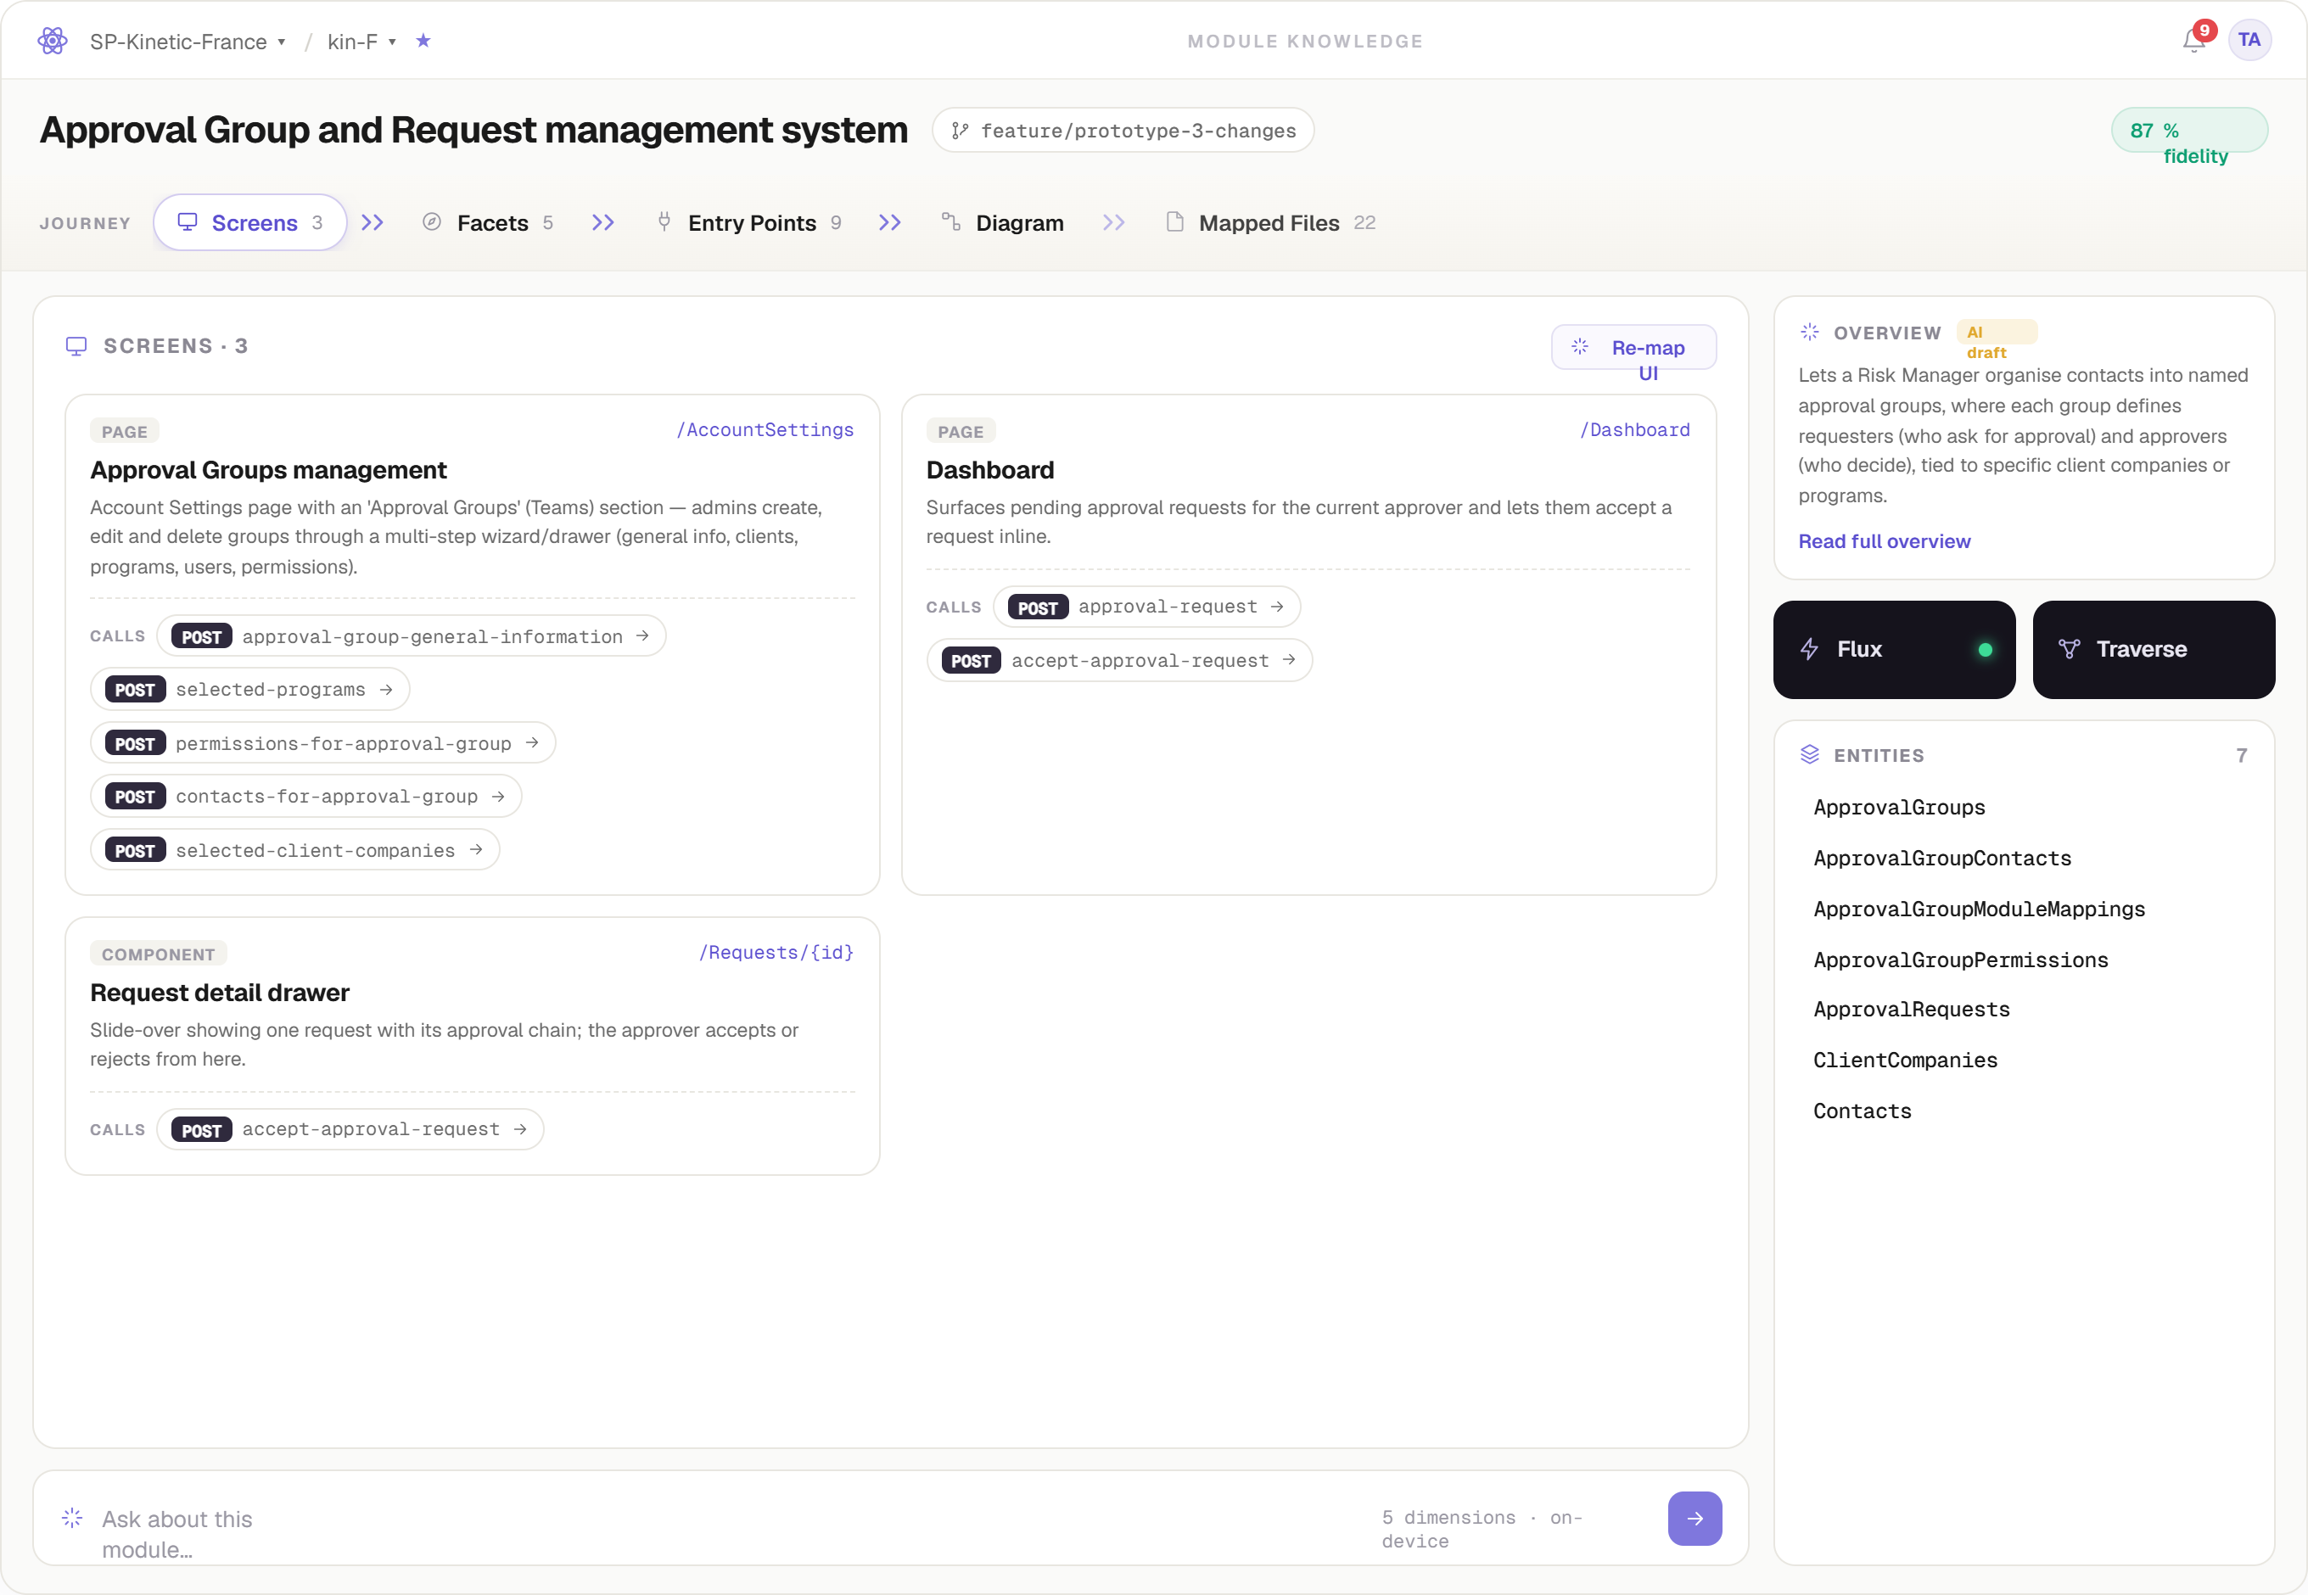Screen dimensions: 2308x1595
Task: Click the monitor icon beside SCREENS heading
Action: point(76,346)
